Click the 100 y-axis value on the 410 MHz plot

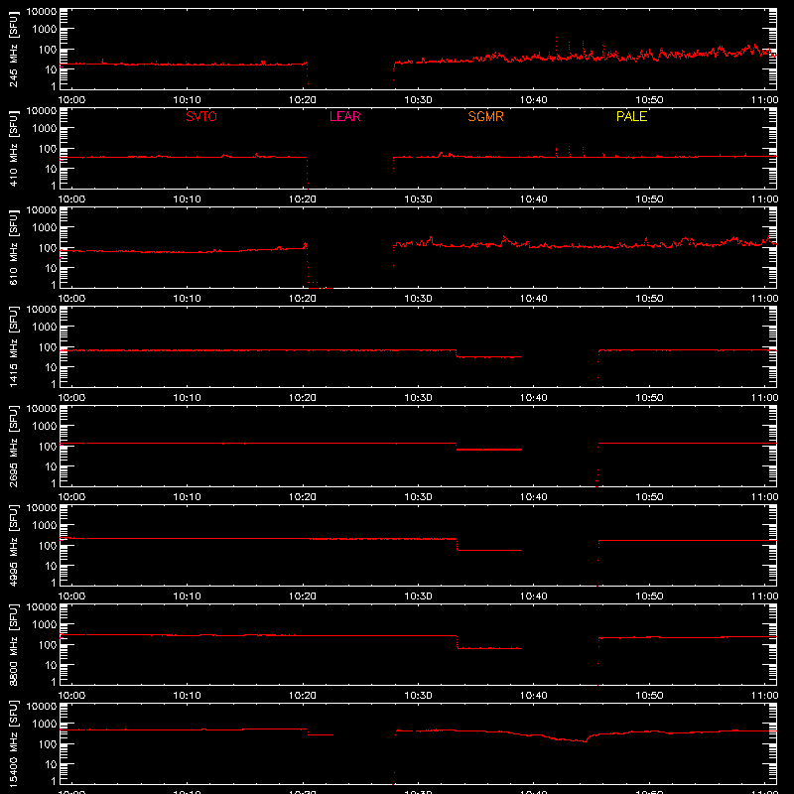48,149
